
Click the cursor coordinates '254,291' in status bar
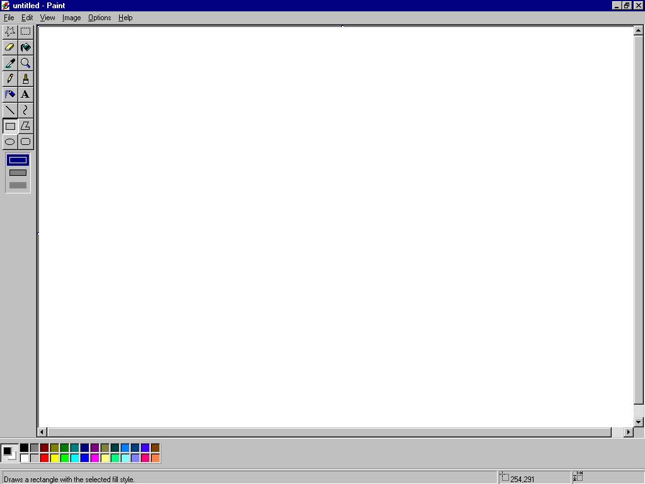pos(522,480)
